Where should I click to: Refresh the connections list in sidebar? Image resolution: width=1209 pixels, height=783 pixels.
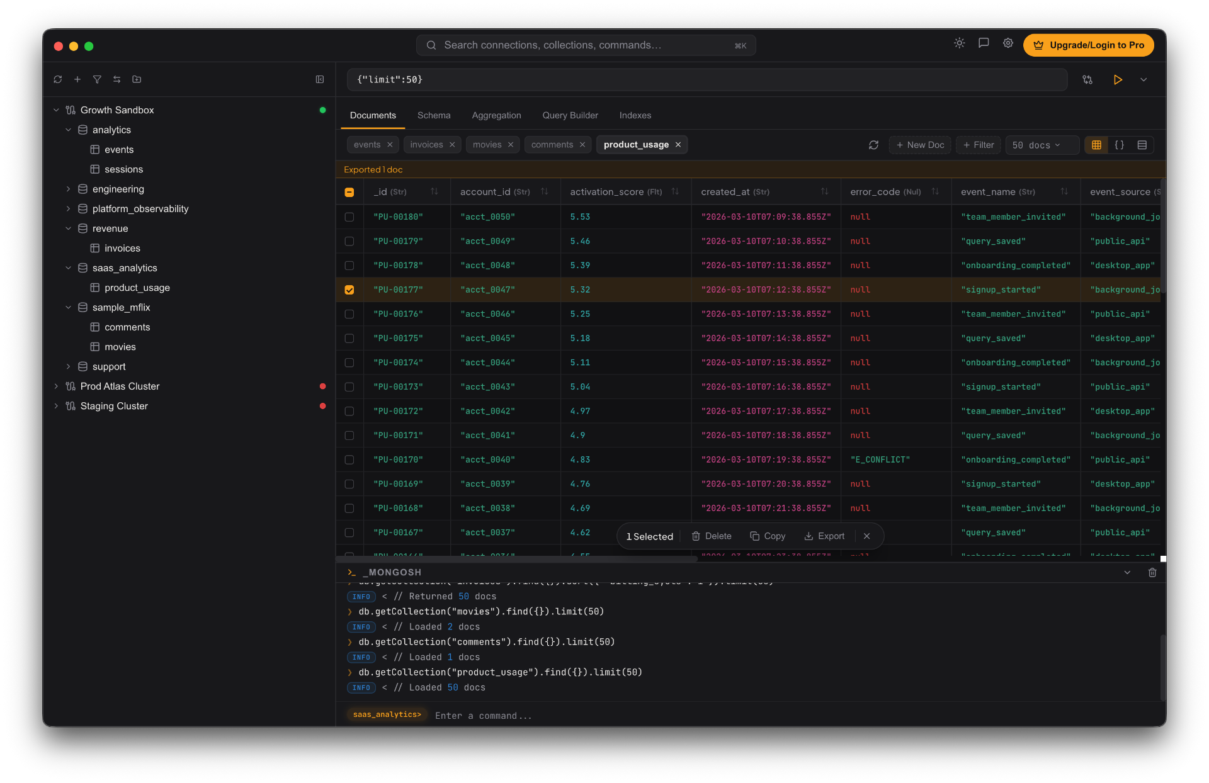point(58,80)
